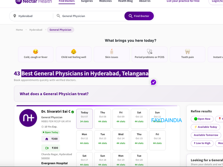This screenshot has width=223, height=167.
Task: Select the Wed Oct 14 slot card
Action: pos(121,140)
